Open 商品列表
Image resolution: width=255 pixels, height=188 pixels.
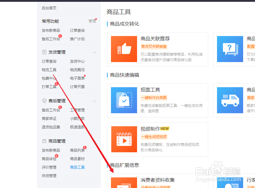tap(77, 150)
